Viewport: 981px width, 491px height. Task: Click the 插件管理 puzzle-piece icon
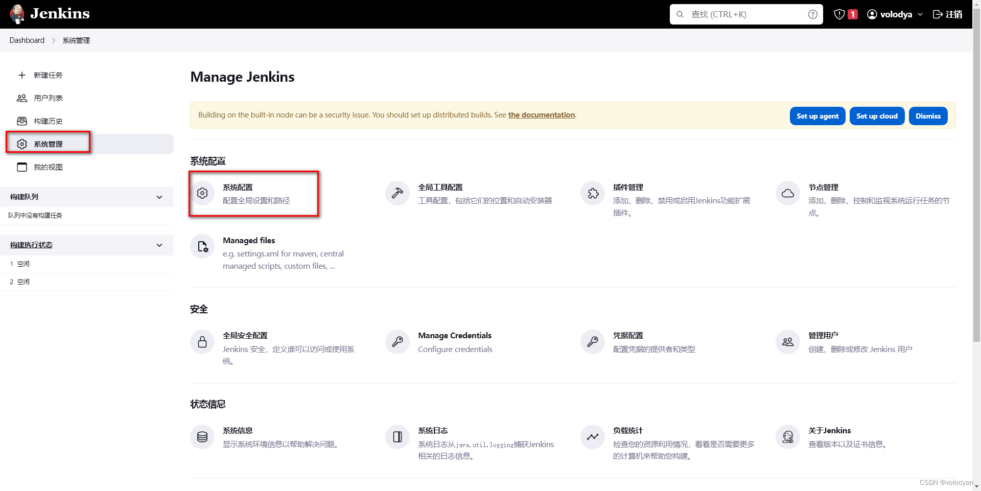tap(593, 193)
